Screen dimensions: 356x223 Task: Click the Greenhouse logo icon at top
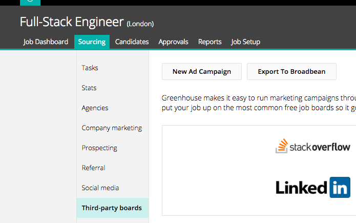pyautogui.click(x=30, y=3)
